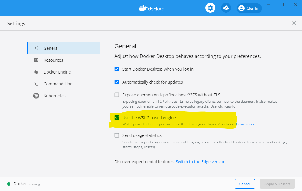Click Switch to the Edge version link
Screen dimensions: 302x191
[201, 162]
